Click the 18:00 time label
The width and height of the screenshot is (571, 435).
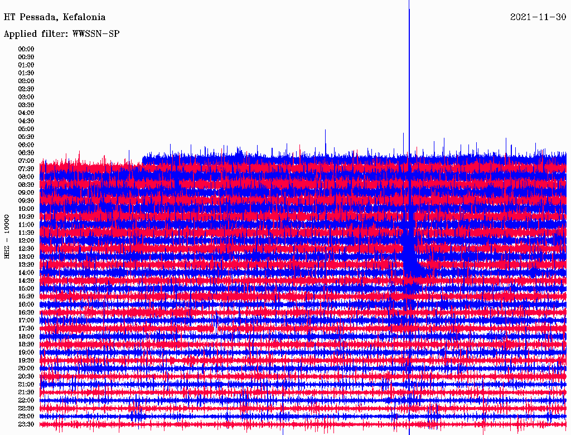point(26,337)
